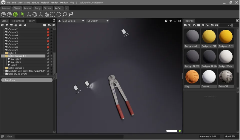
Task: Open the Render menu
Action: 54,2
